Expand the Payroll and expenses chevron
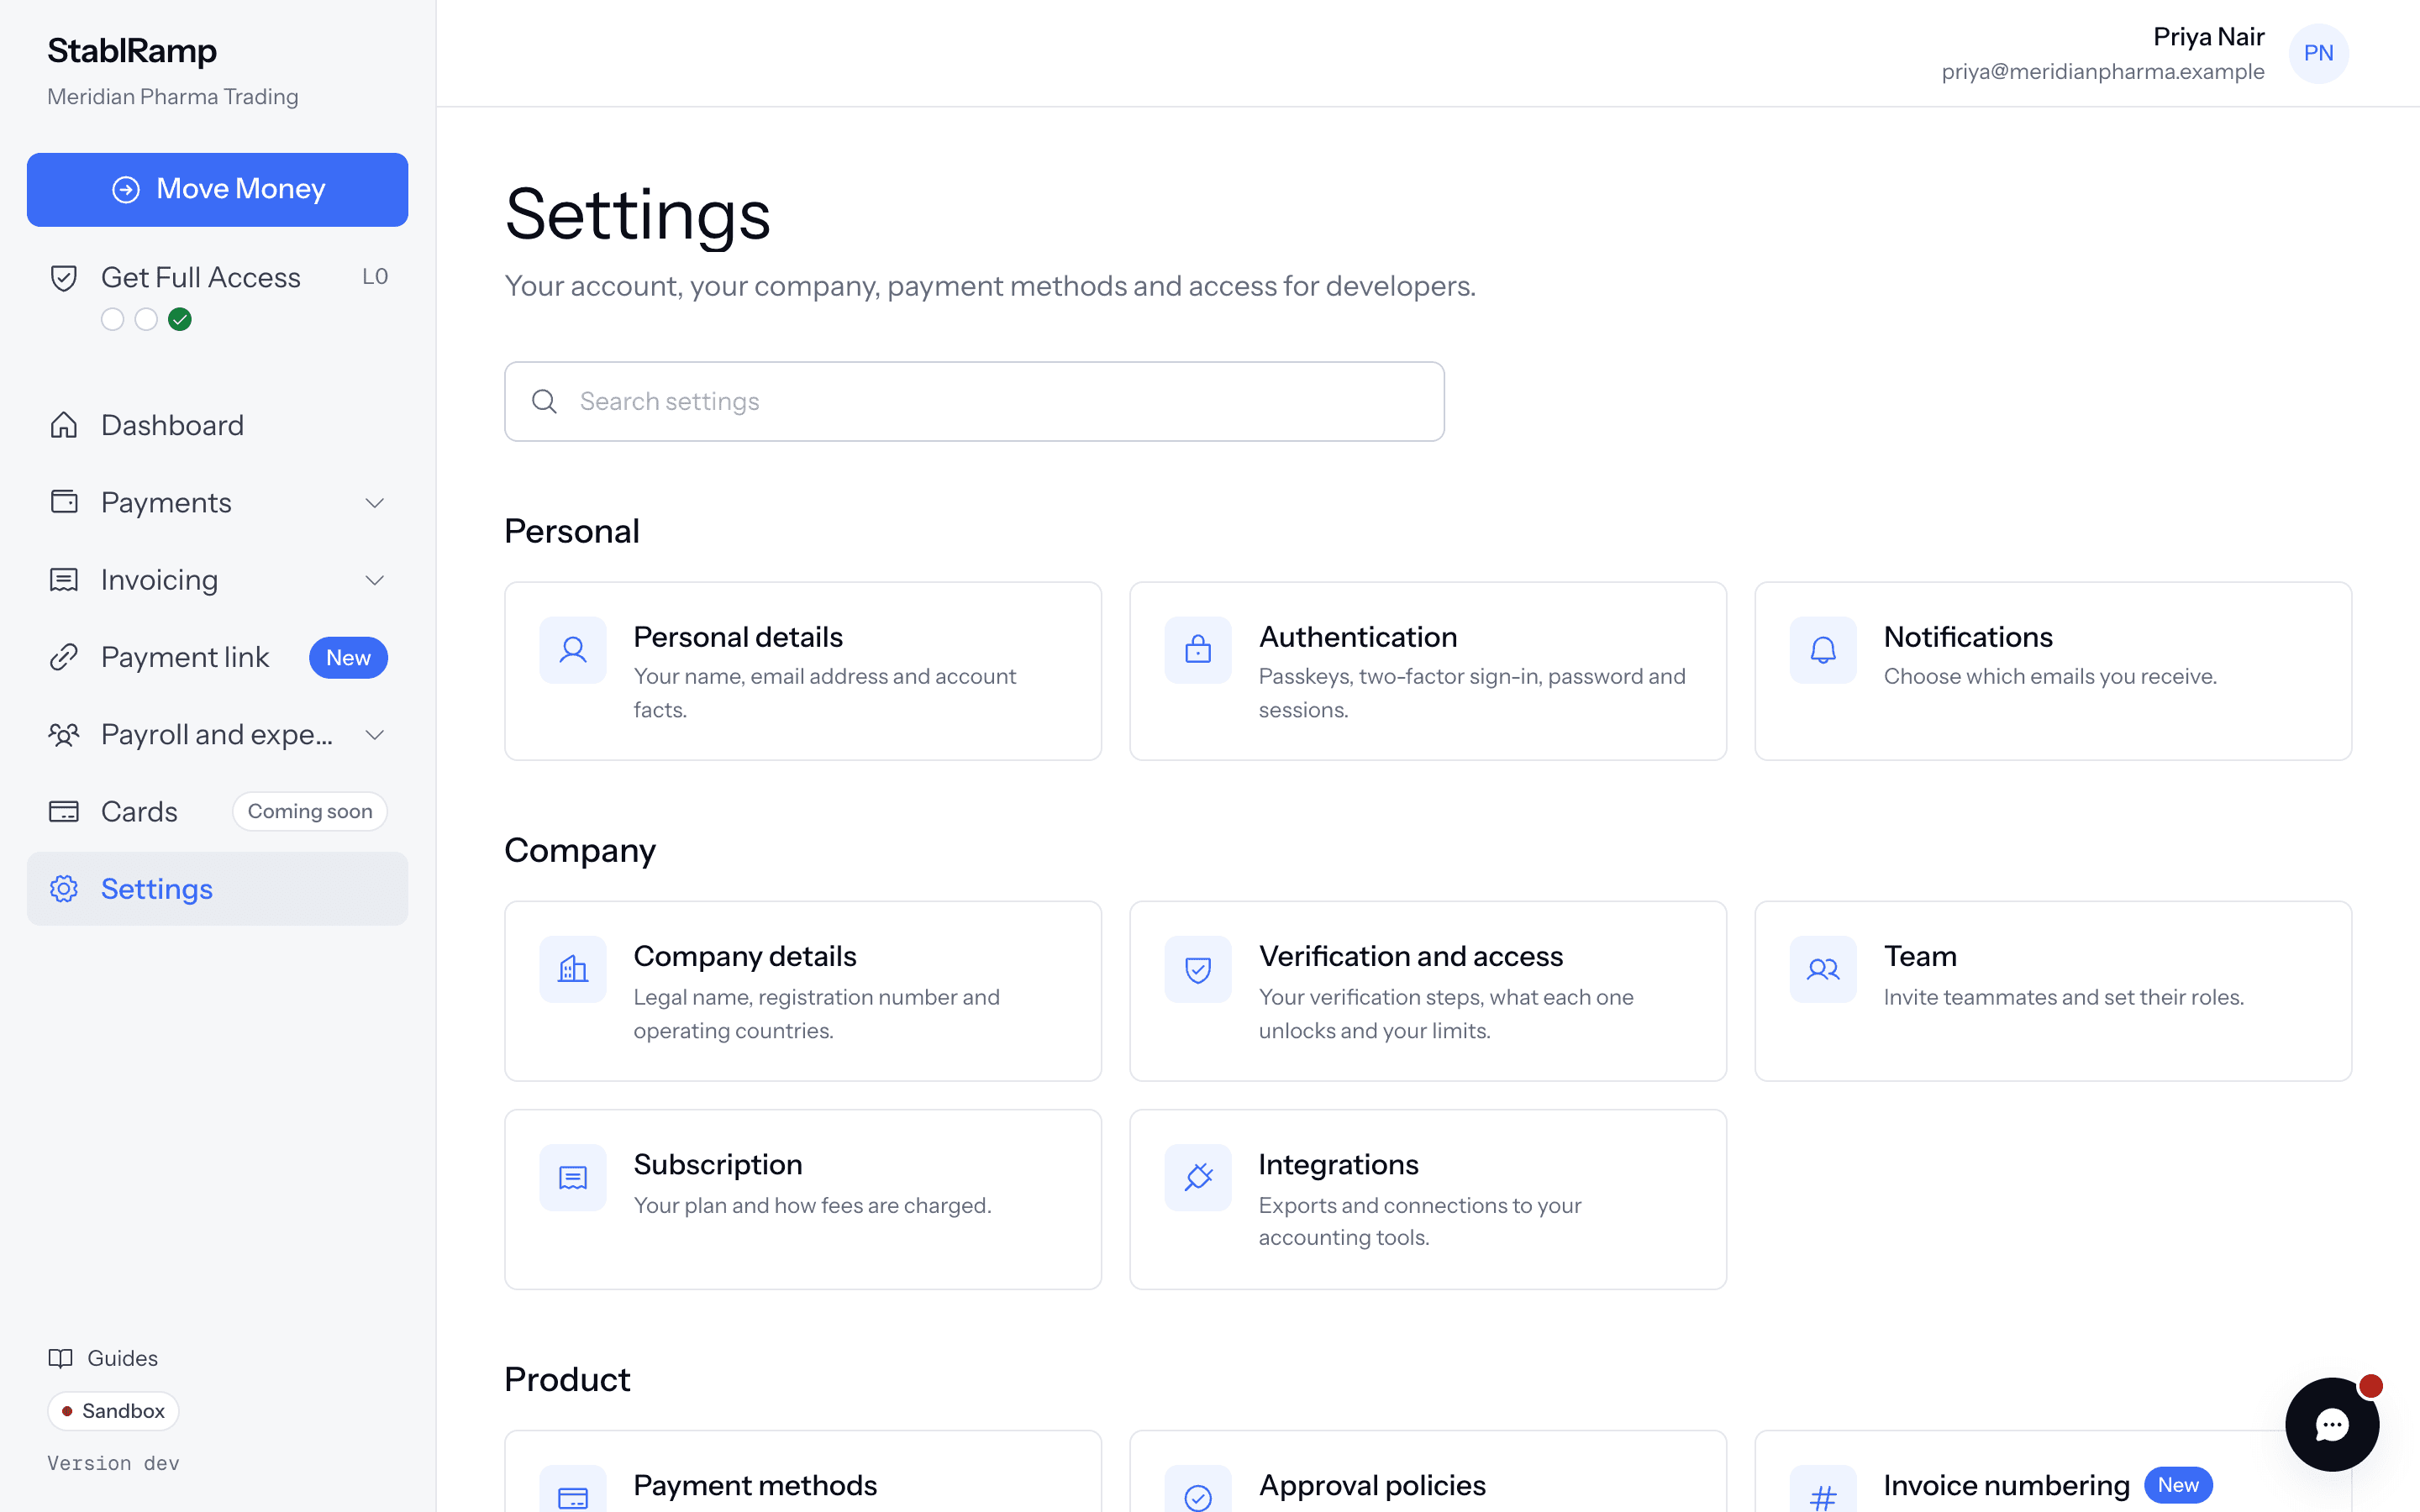This screenshot has height=1512, width=2420. click(375, 735)
